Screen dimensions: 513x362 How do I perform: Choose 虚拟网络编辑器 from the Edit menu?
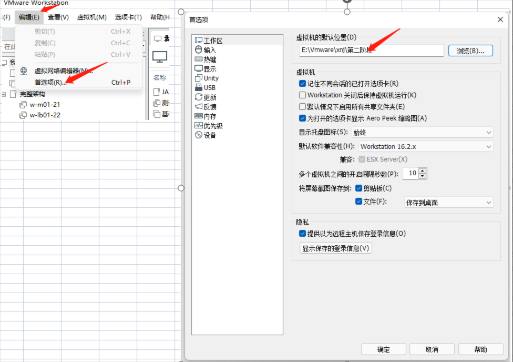coord(78,71)
